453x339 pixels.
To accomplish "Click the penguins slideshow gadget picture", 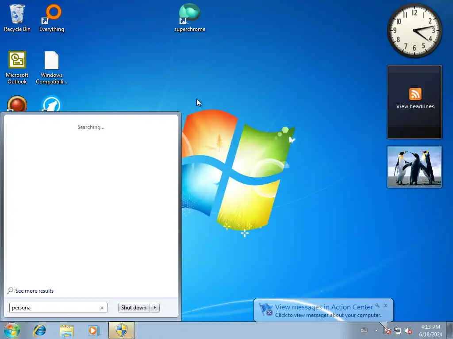I will click(414, 167).
